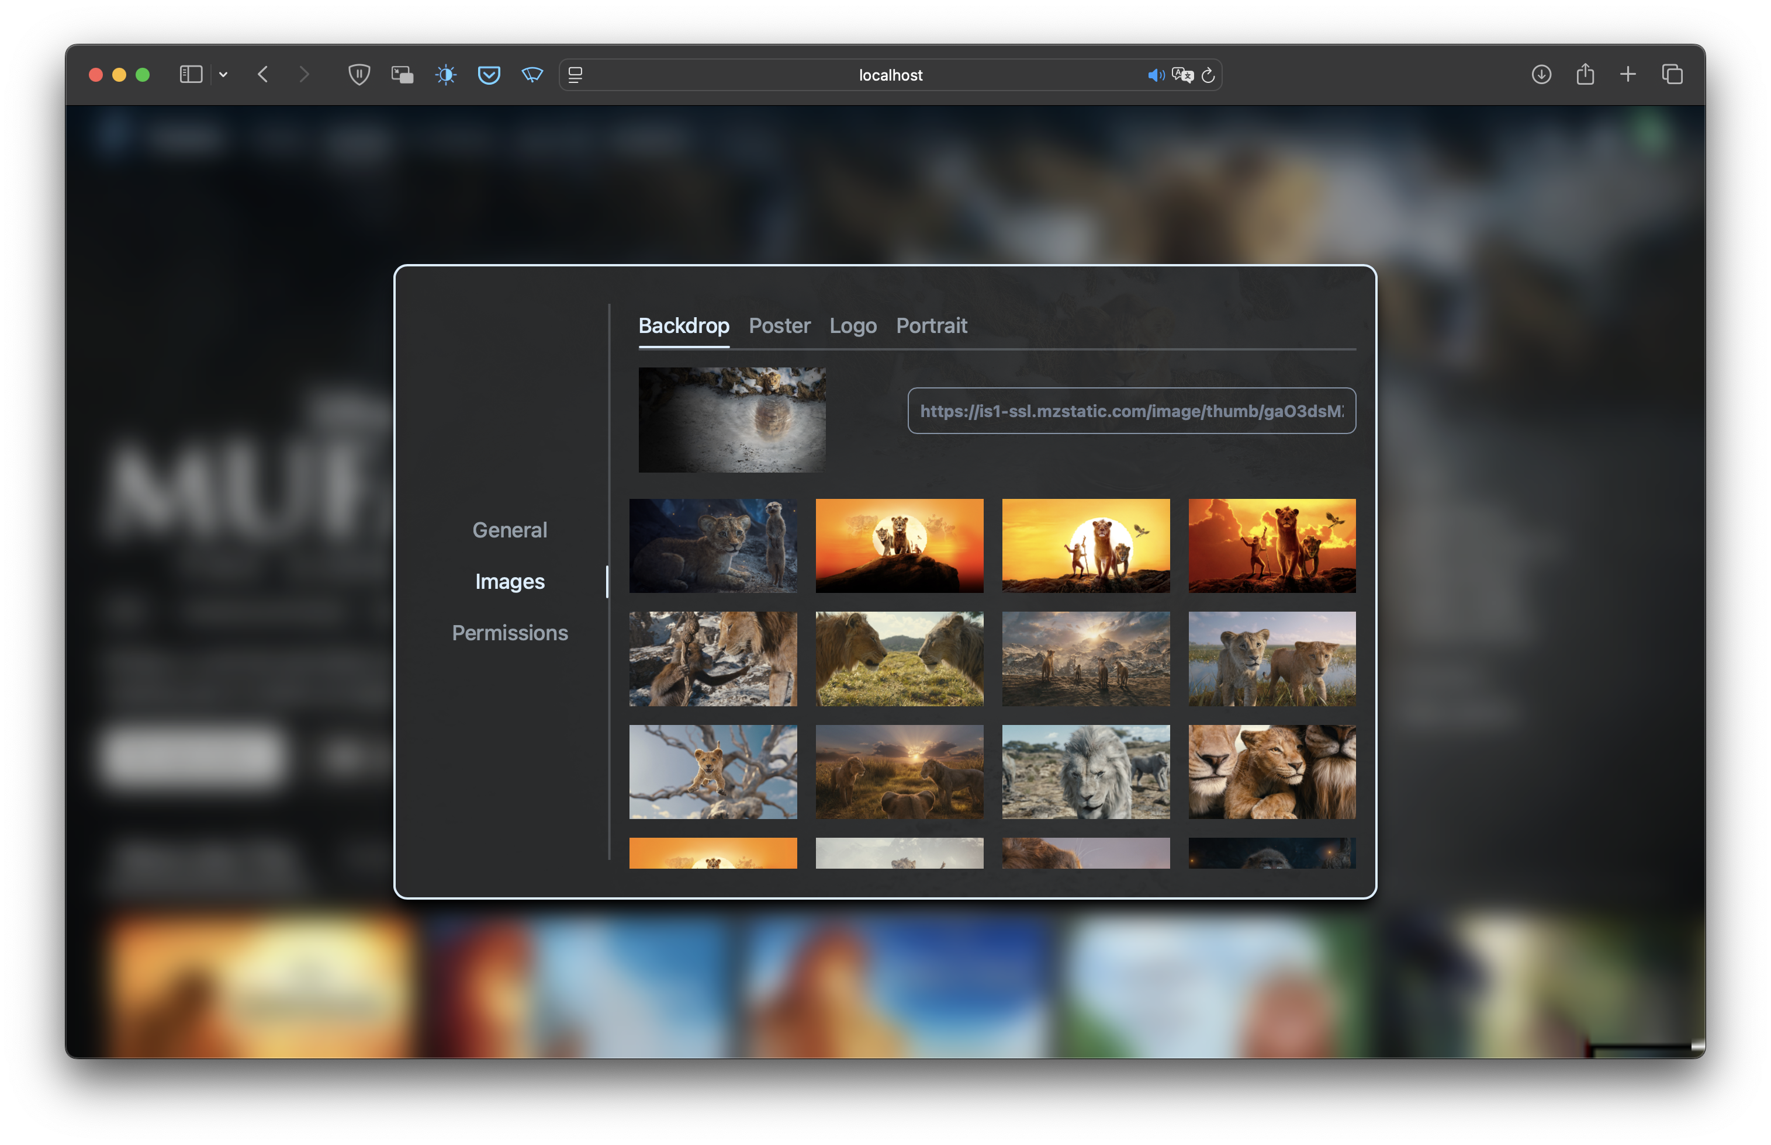Viewport: 1771px width, 1145px height.
Task: Select the lions in sunset grass backdrop
Action: point(900,772)
